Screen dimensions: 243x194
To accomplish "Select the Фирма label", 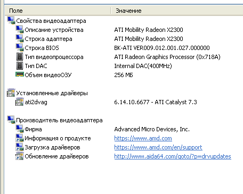I will point(33,129).
